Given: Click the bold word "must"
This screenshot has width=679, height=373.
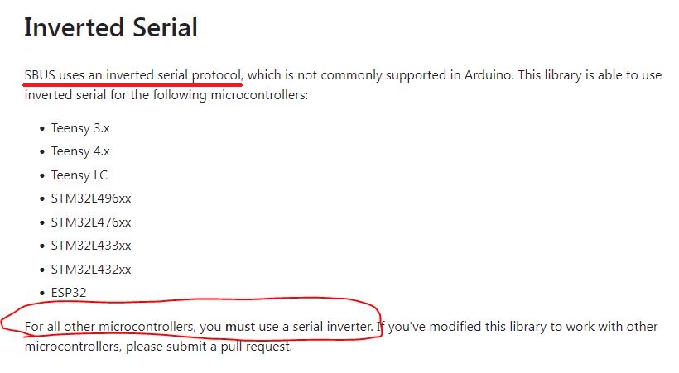Looking at the screenshot, I should [x=240, y=327].
